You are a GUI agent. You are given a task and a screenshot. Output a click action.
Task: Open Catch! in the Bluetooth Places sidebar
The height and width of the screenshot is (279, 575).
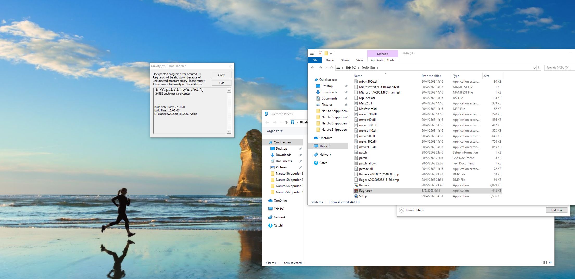[x=278, y=225]
